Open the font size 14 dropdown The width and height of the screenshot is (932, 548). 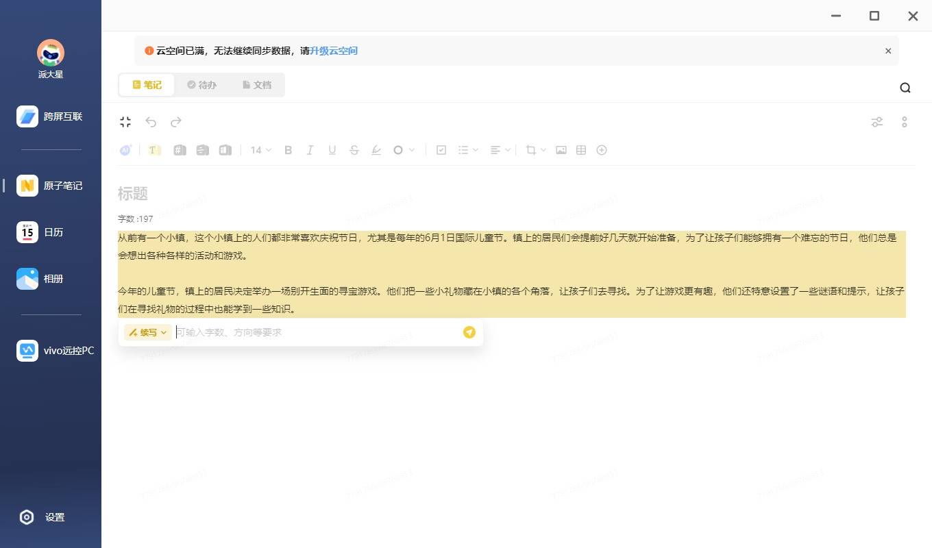coord(261,150)
